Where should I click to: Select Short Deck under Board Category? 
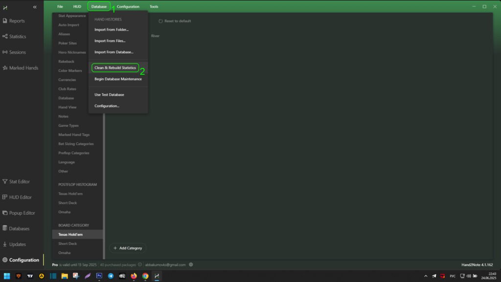tap(68, 243)
